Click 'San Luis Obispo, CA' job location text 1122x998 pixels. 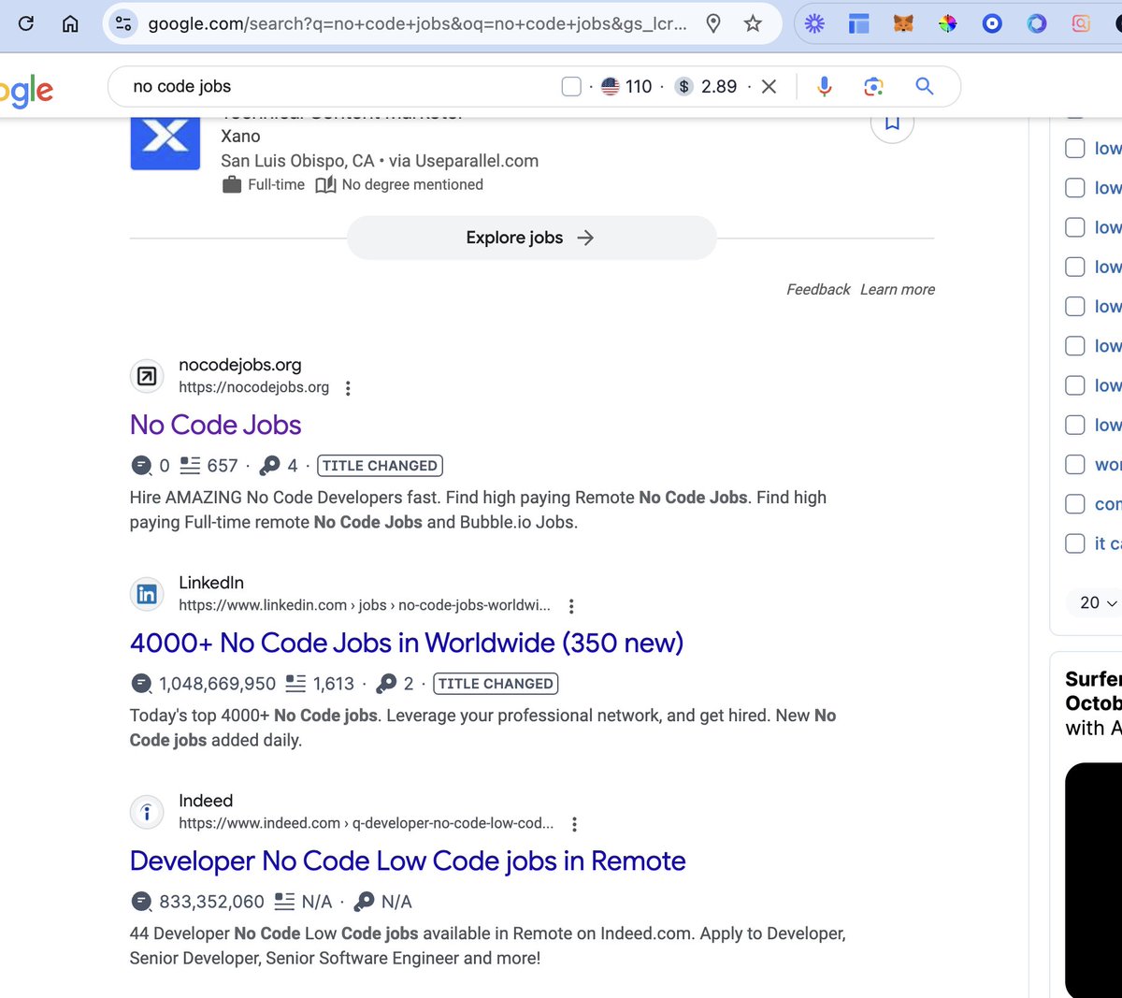[297, 160]
